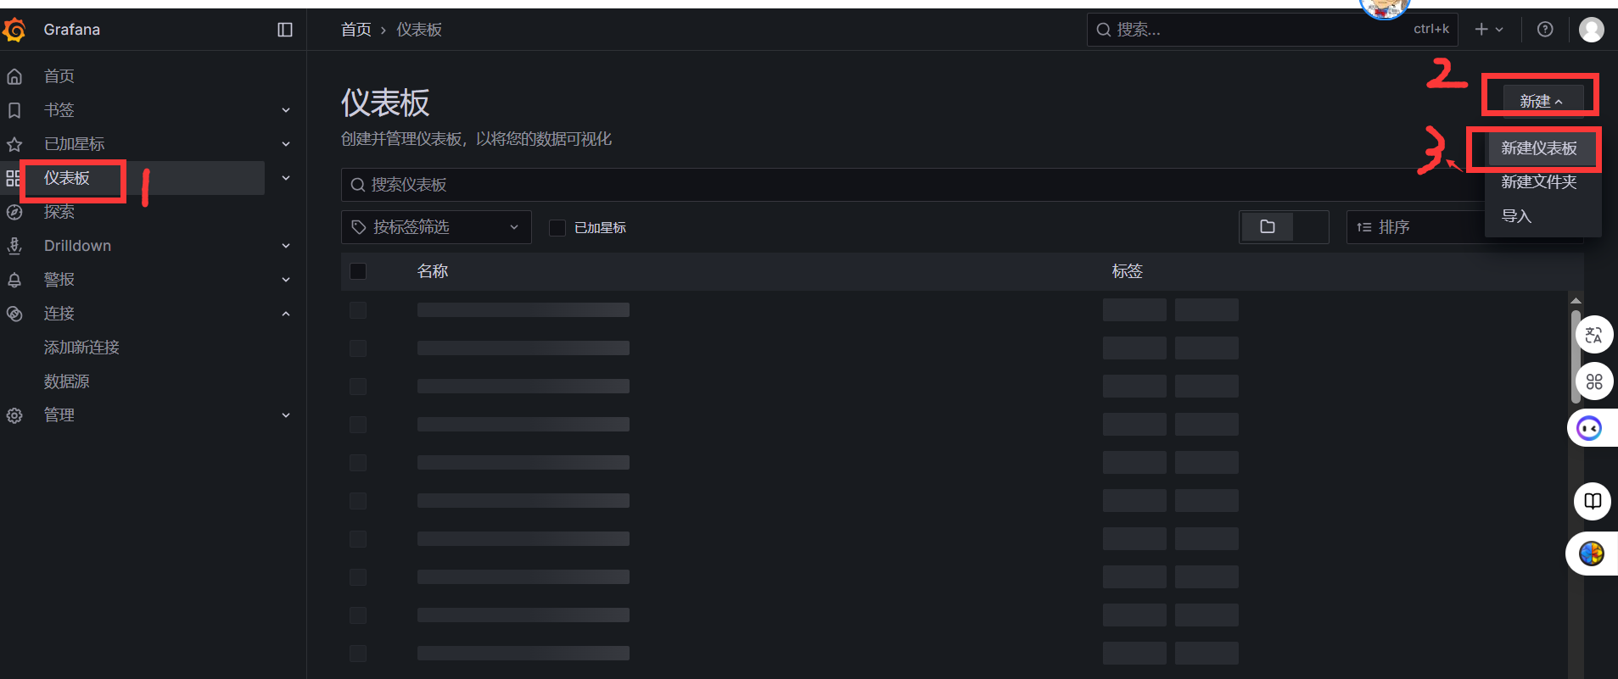Click the 首页 home icon in sidebar
This screenshot has height=679, width=1618.
(x=14, y=76)
